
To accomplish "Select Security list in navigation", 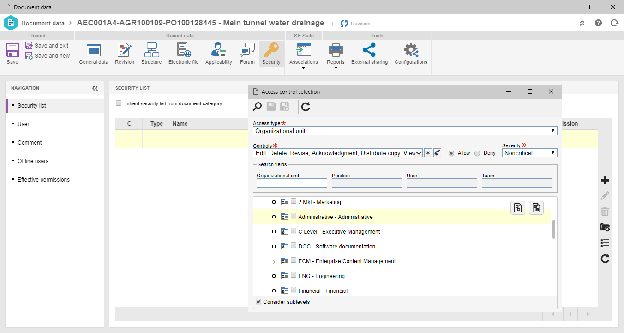I will (x=54, y=106).
